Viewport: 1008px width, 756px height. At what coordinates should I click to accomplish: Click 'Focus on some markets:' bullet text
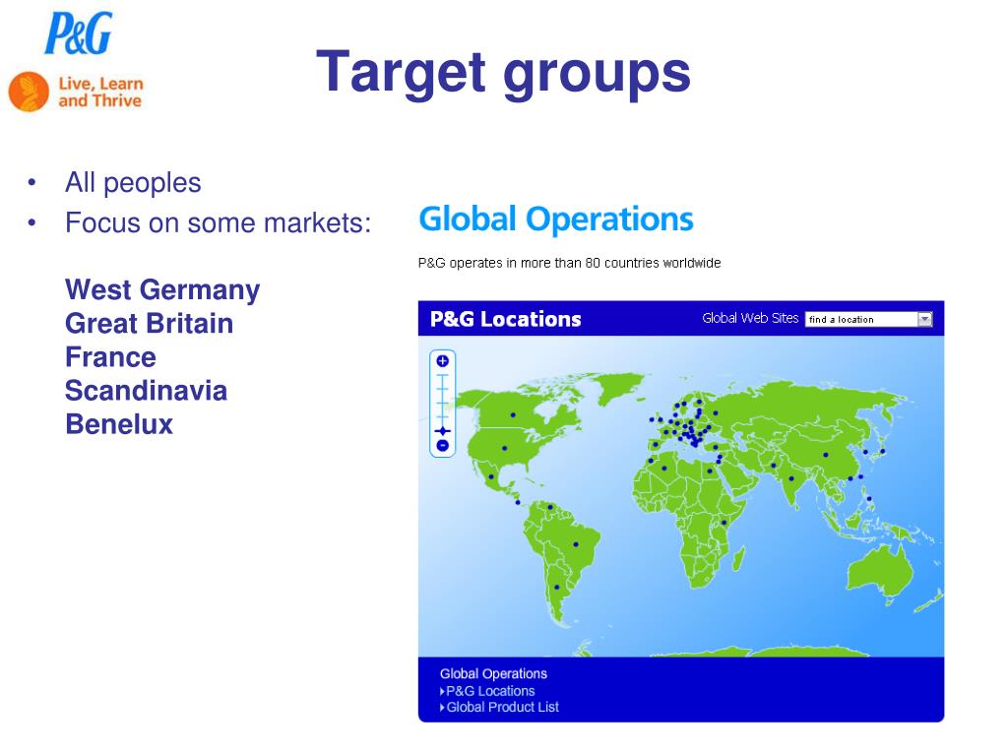tap(218, 223)
